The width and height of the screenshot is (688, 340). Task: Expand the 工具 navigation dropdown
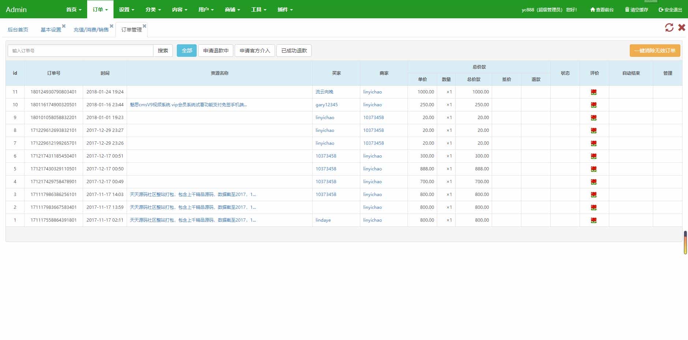[x=259, y=10]
